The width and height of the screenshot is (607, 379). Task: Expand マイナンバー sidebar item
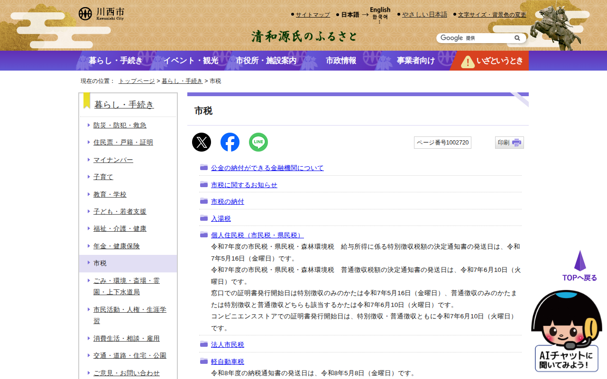[113, 160]
